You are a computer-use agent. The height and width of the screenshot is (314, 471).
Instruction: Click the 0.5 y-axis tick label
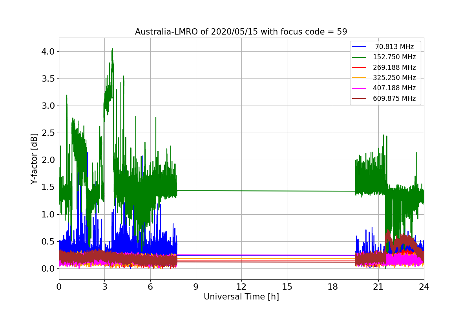click(49, 241)
